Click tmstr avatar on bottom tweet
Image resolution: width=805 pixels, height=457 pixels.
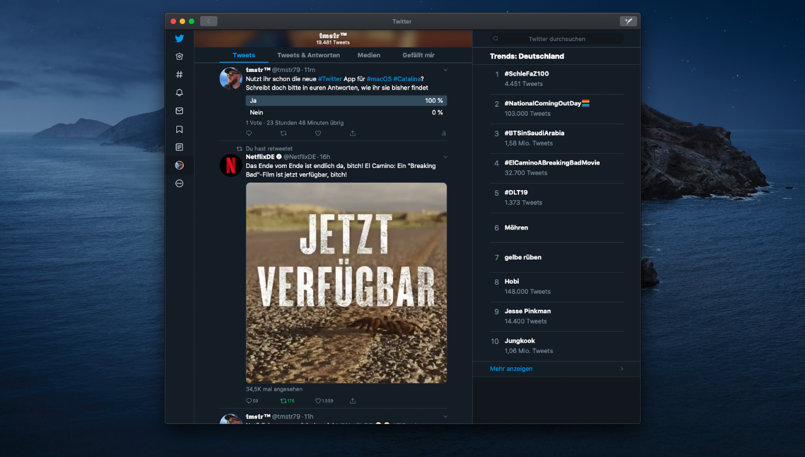pos(231,419)
